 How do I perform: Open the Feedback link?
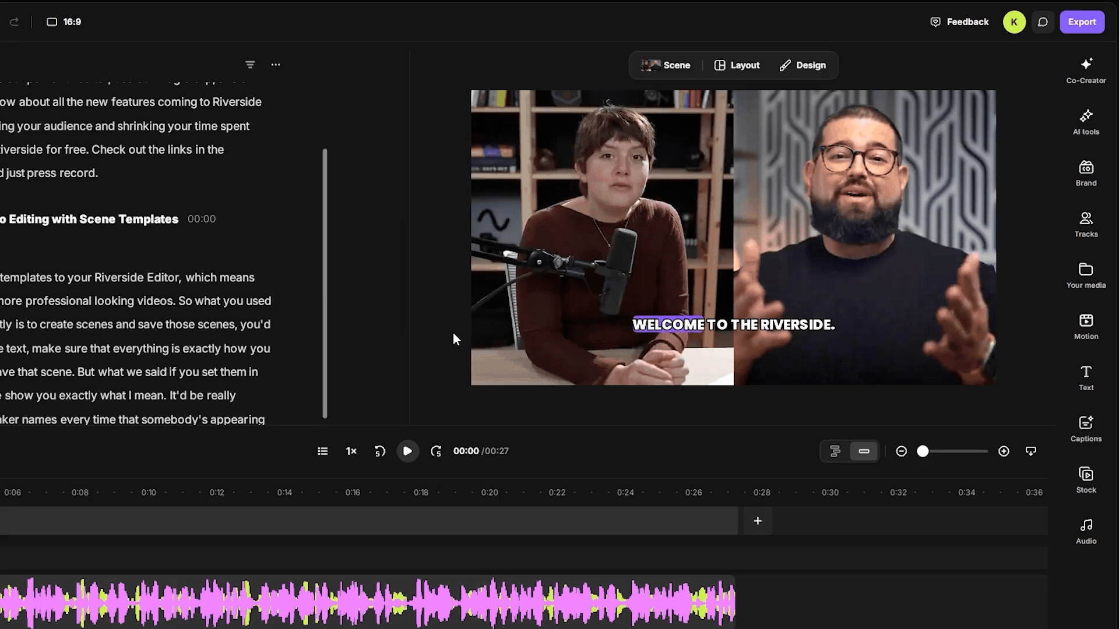click(x=959, y=22)
